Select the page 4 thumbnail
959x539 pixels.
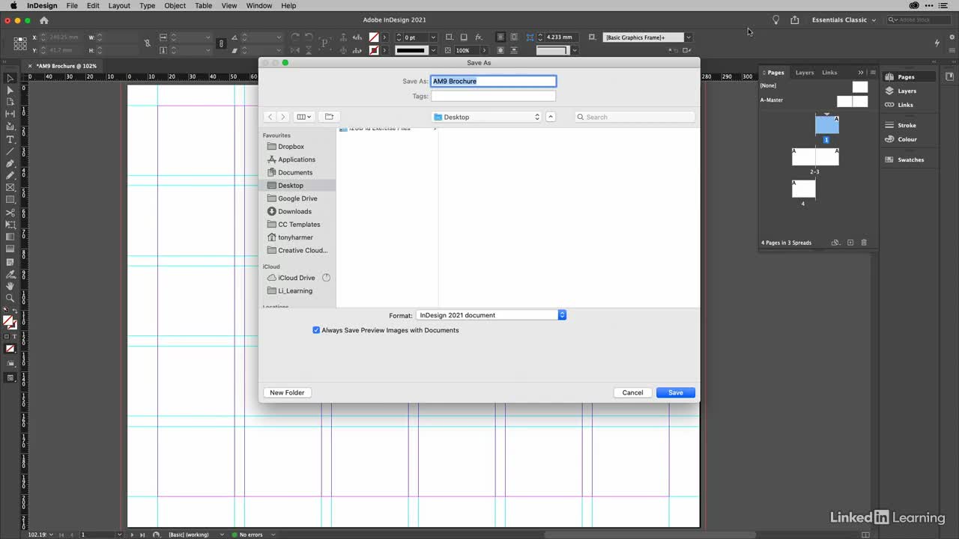coord(803,189)
